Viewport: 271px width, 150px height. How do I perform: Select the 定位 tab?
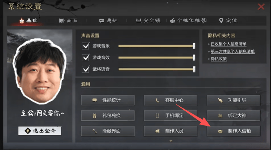coord(228,21)
